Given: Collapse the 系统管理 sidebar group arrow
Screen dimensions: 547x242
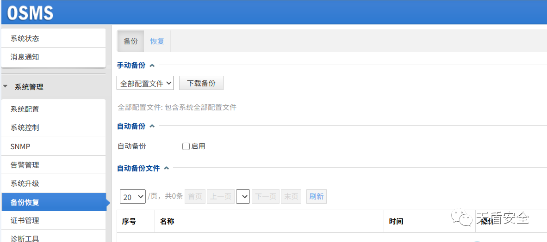Looking at the screenshot, I should (5, 87).
